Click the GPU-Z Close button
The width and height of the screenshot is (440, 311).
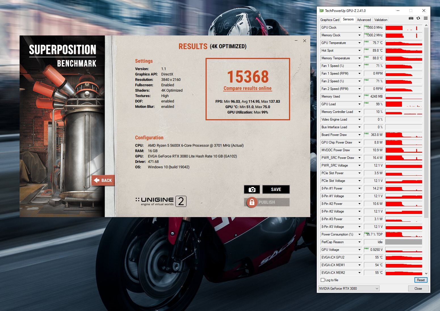(418, 288)
